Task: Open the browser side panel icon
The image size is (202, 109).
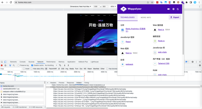Action: click(x=191, y=2)
